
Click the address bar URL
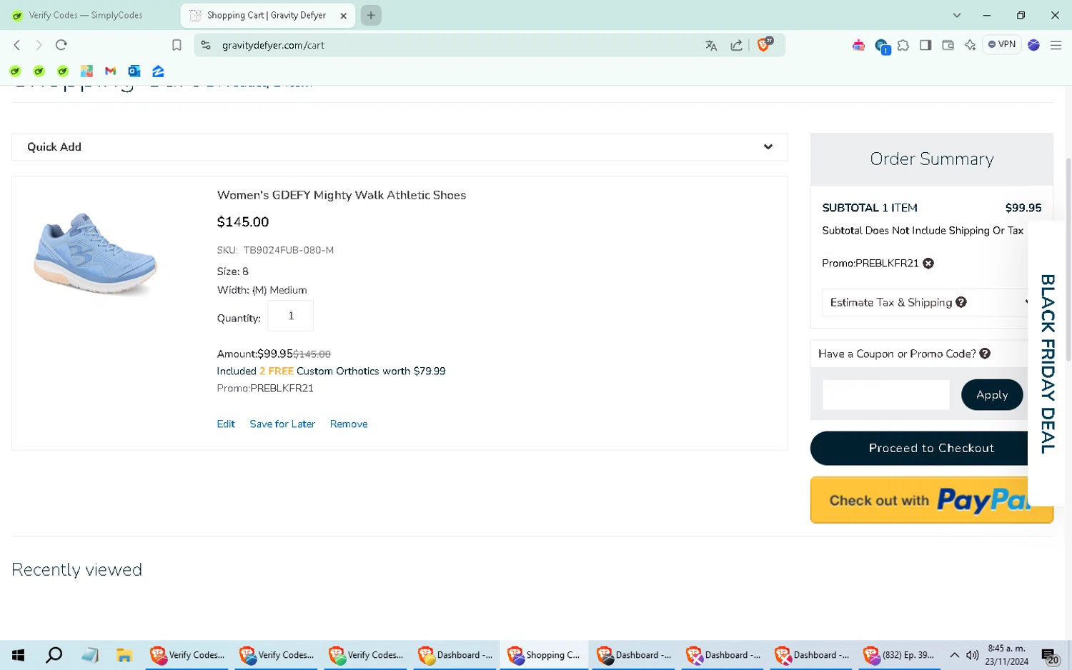point(273,45)
